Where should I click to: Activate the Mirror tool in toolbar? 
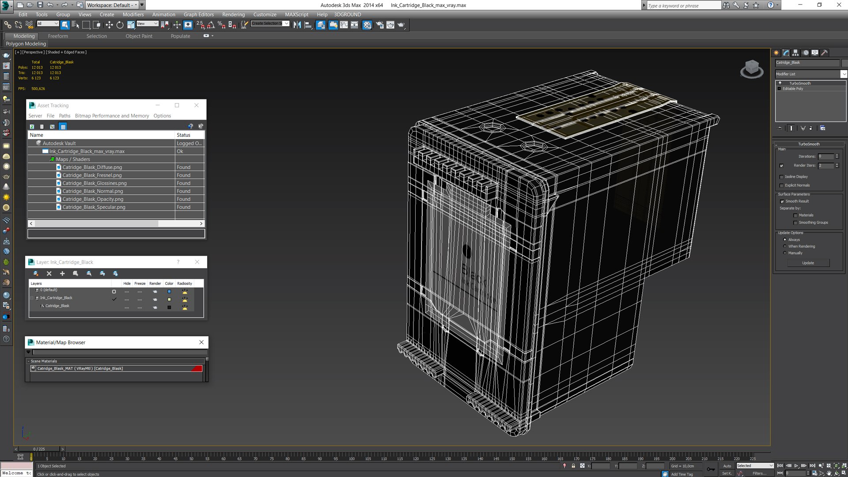[x=297, y=25]
